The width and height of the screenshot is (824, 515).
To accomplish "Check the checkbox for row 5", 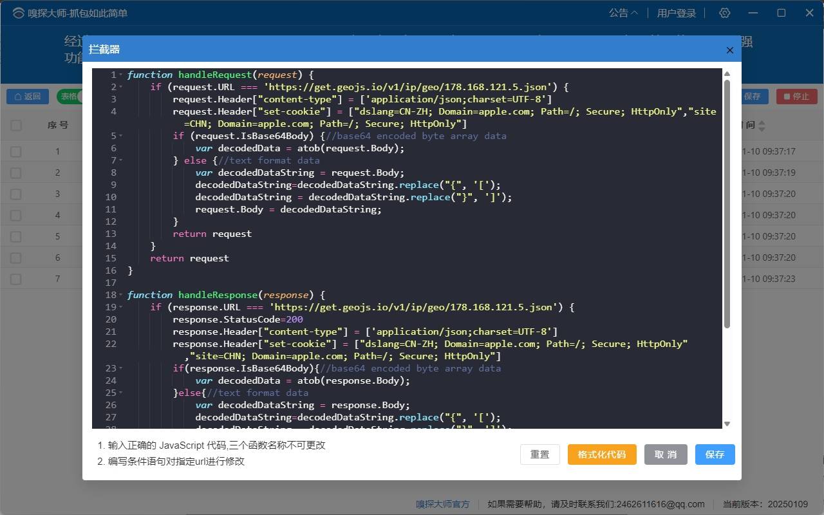I will pyautogui.click(x=16, y=237).
